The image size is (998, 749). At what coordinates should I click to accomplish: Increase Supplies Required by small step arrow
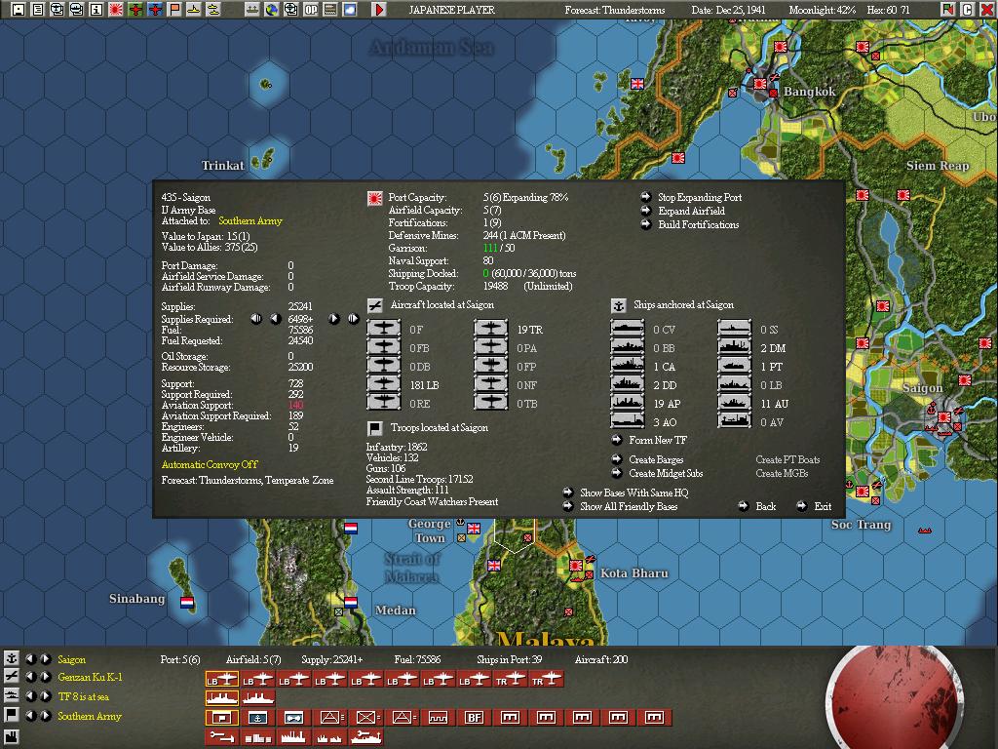point(333,319)
